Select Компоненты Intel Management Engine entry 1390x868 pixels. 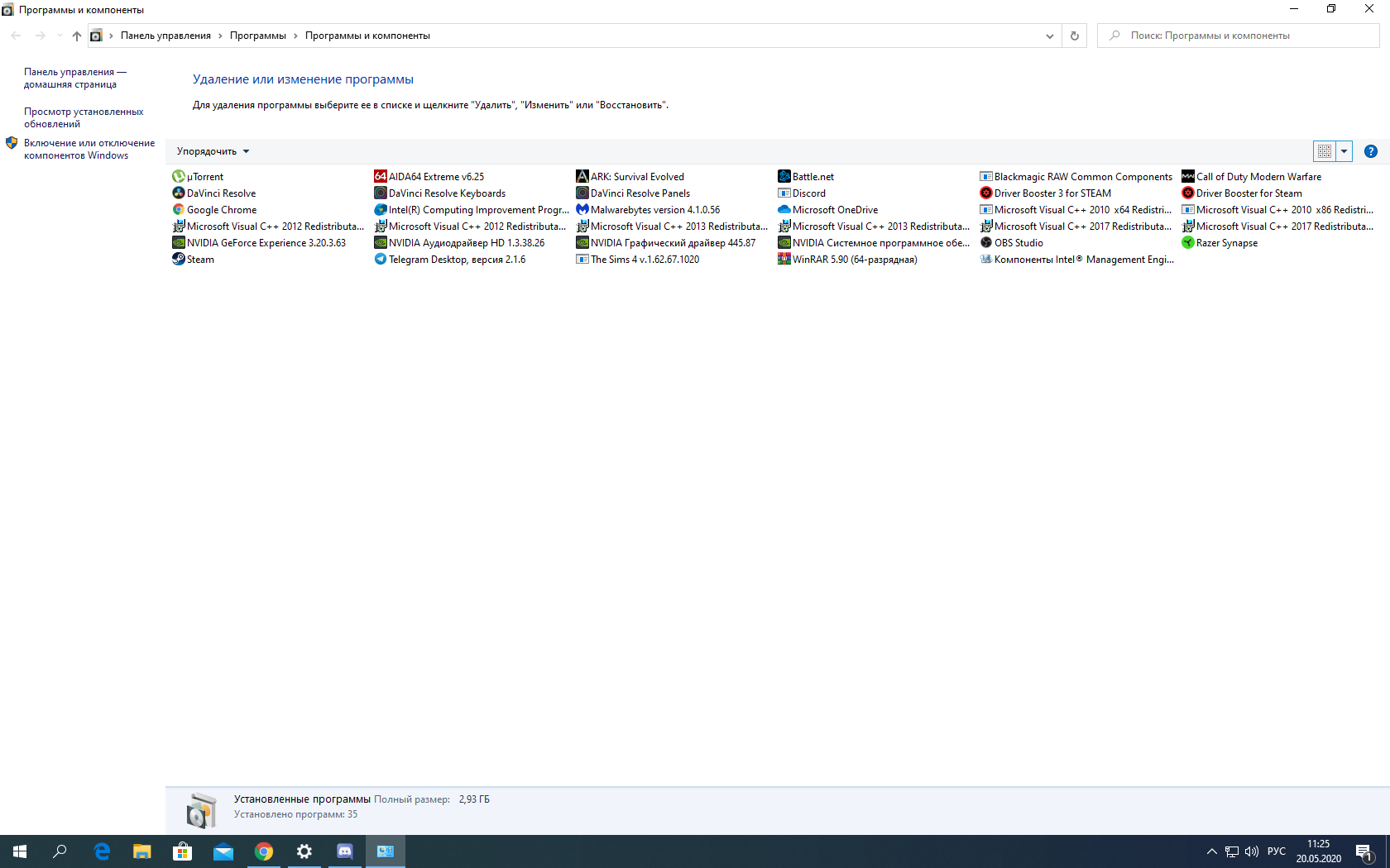point(1077,259)
